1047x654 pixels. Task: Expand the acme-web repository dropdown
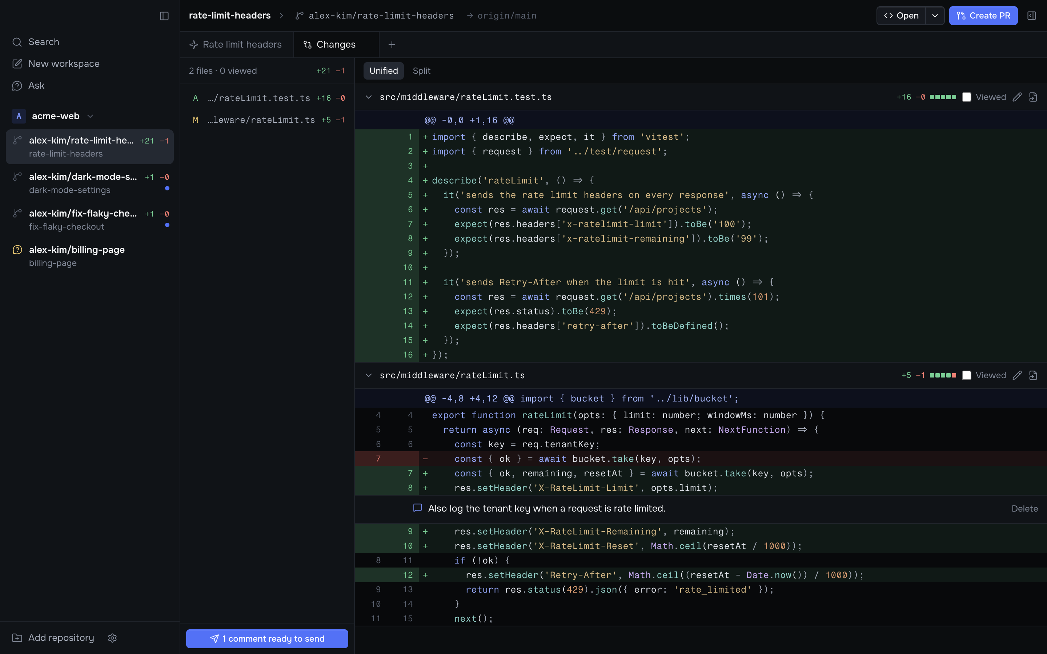click(90, 116)
